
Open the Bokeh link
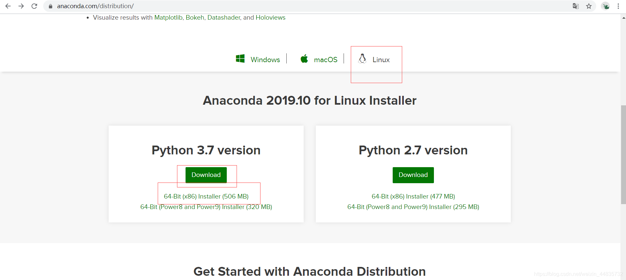195,17
